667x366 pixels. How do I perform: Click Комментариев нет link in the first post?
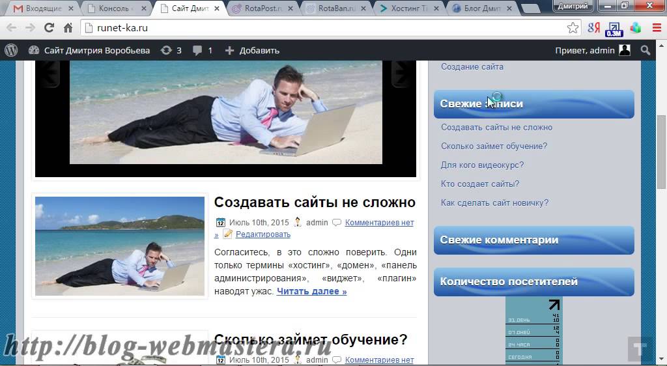pyautogui.click(x=379, y=222)
